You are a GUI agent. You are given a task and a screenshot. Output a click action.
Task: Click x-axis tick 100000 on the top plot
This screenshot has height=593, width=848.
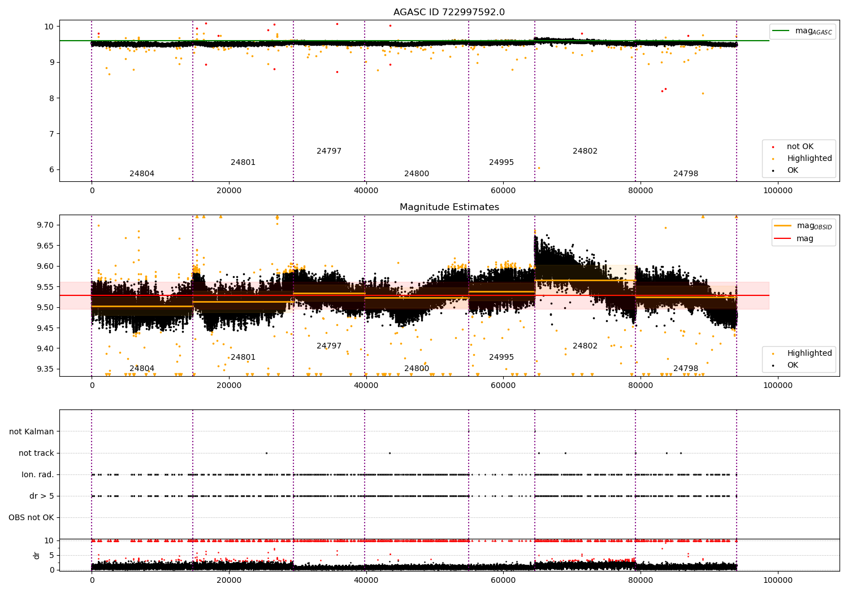pos(778,191)
